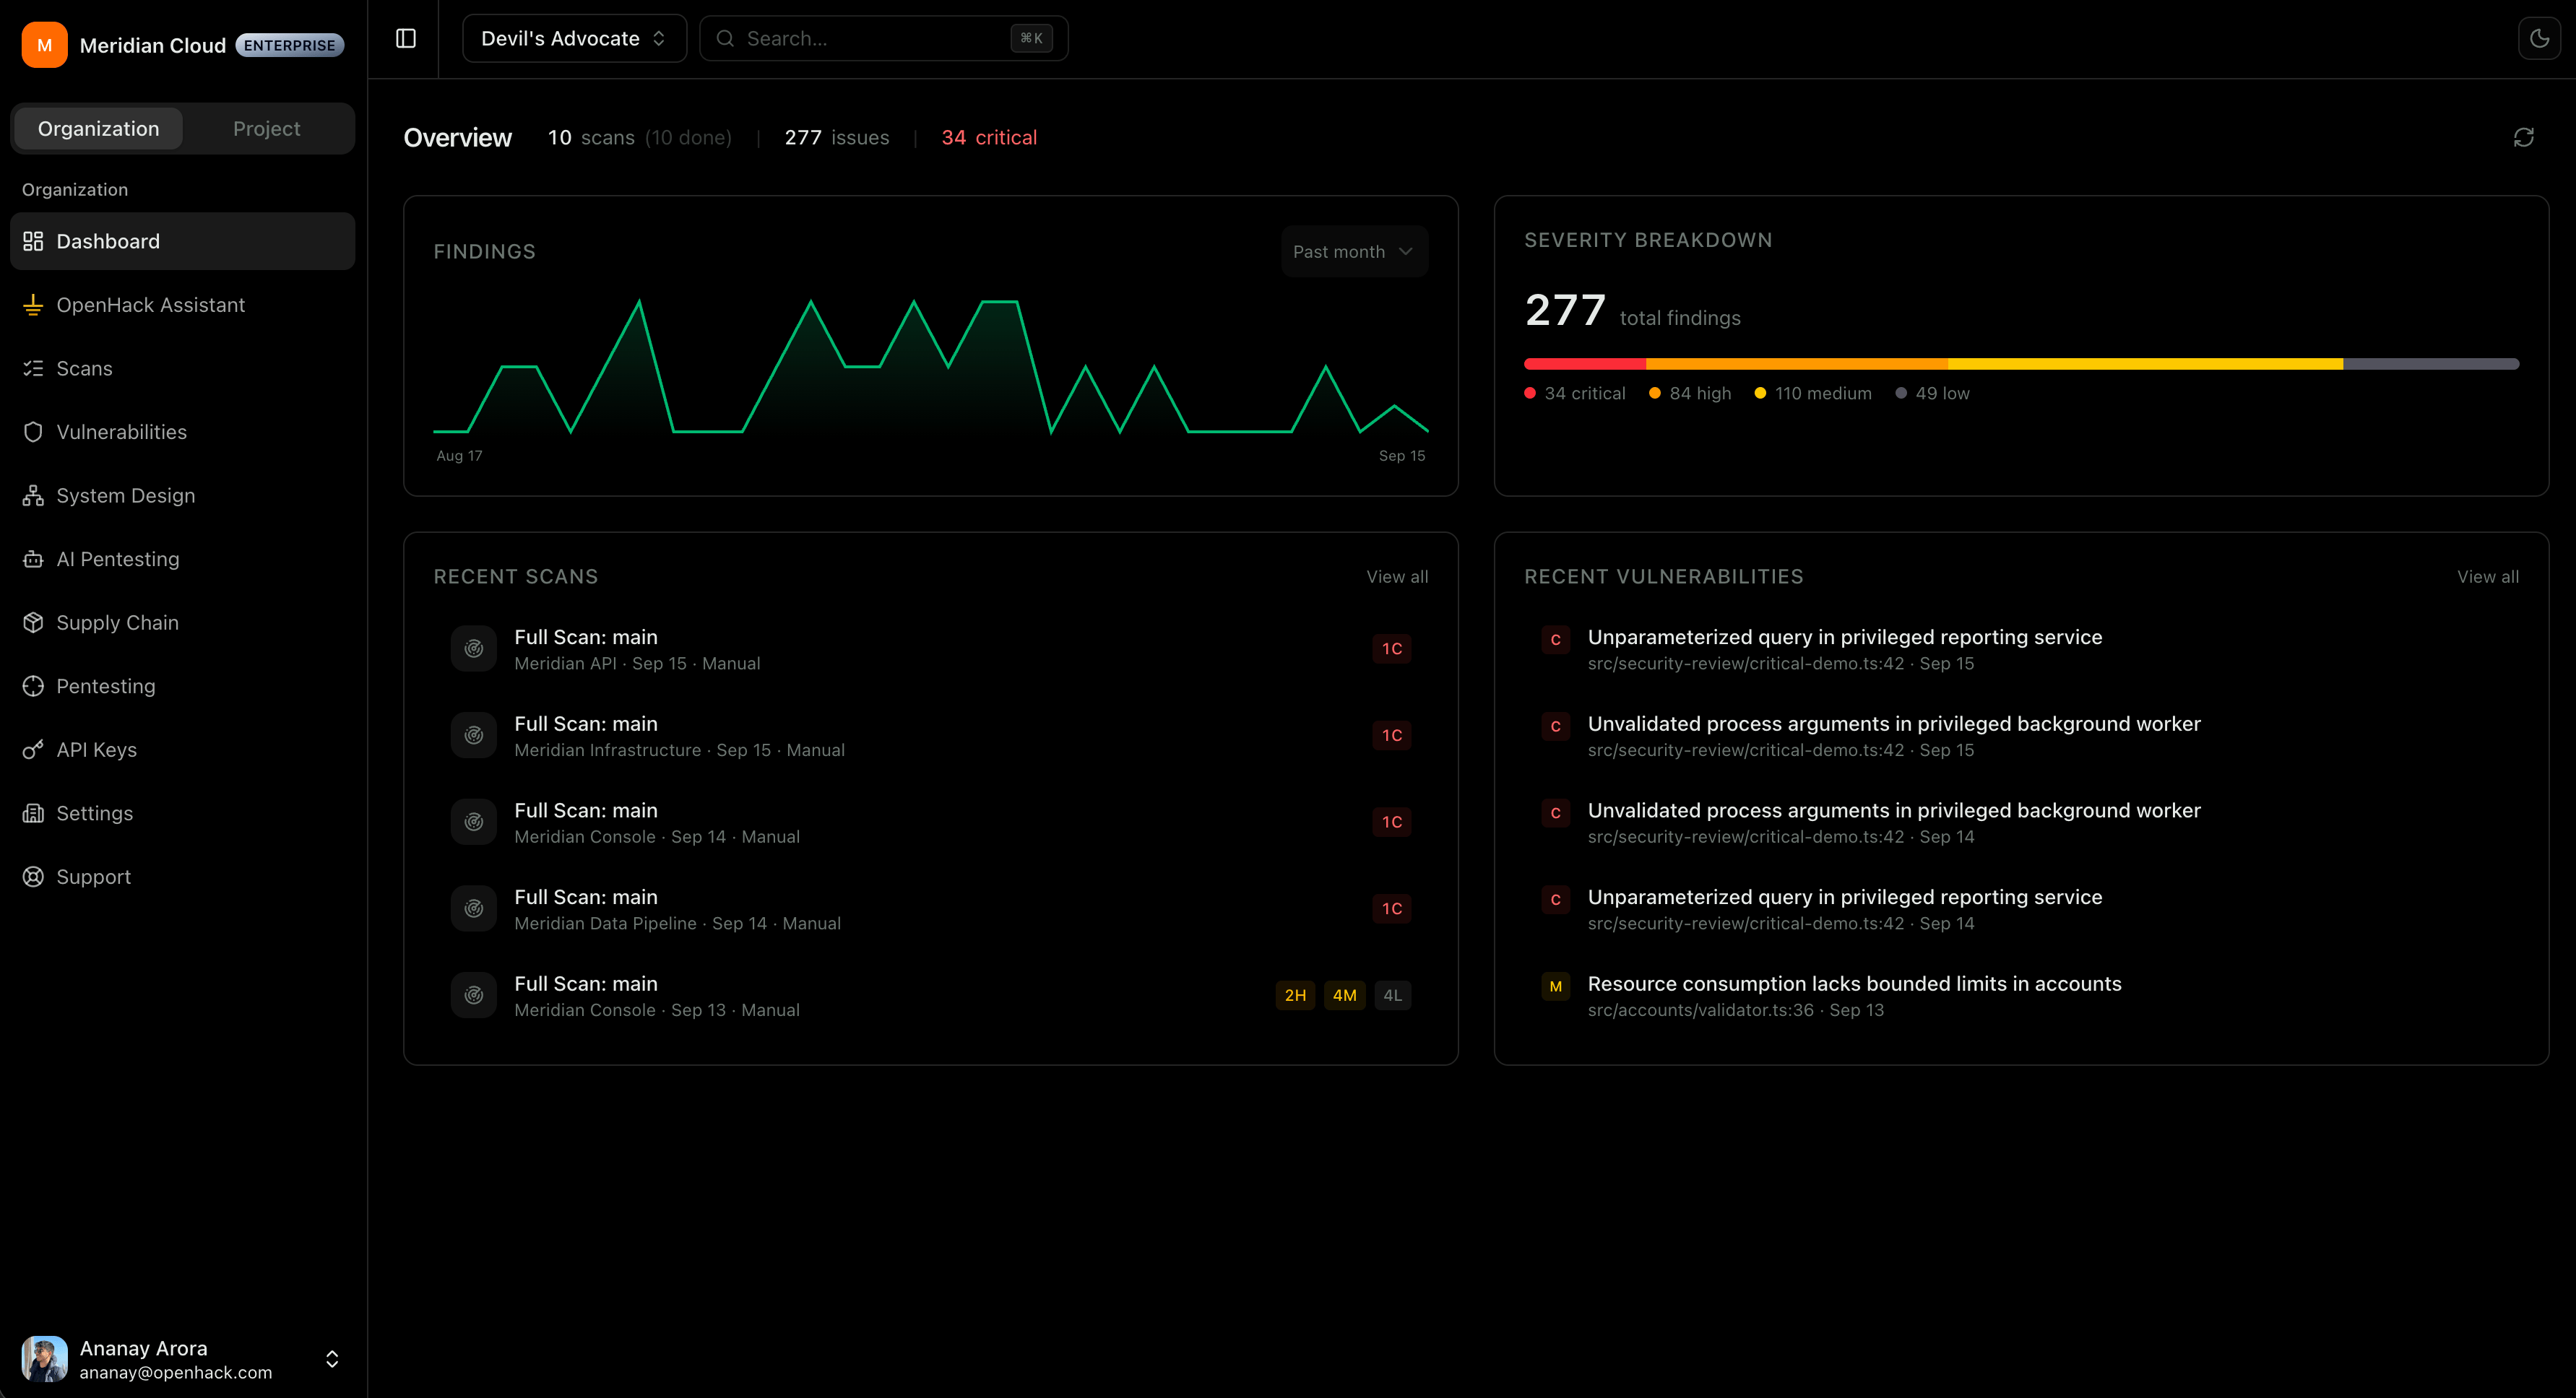Open Sep 15 Unvalidated process arguments vulnerability

point(2021,736)
